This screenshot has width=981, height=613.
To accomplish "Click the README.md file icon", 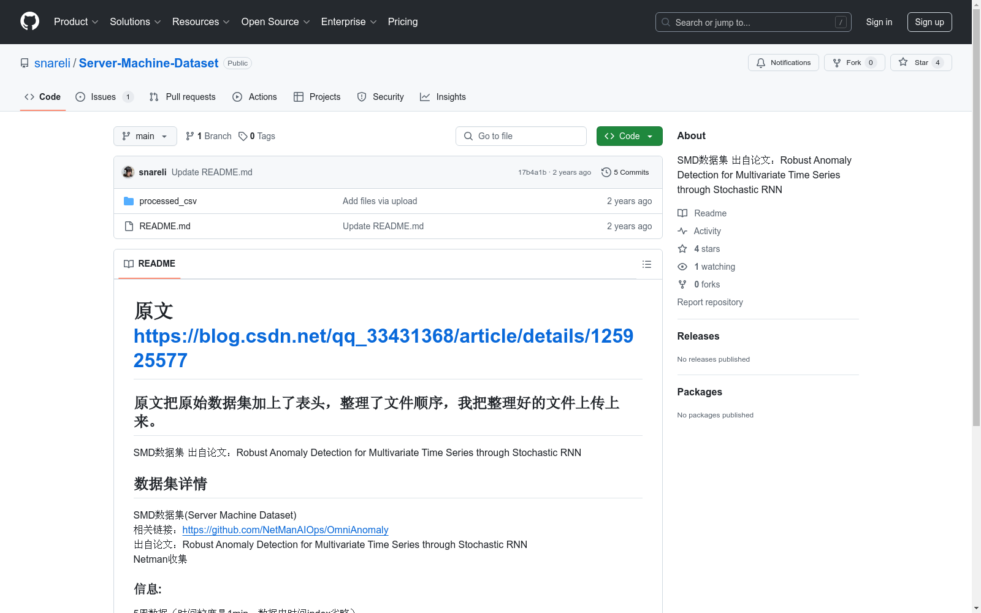I will (x=129, y=226).
